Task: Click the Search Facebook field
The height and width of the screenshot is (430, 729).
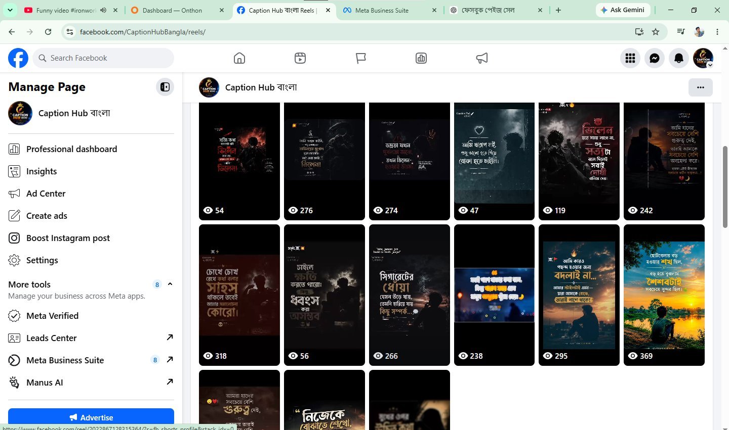Action: [104, 58]
